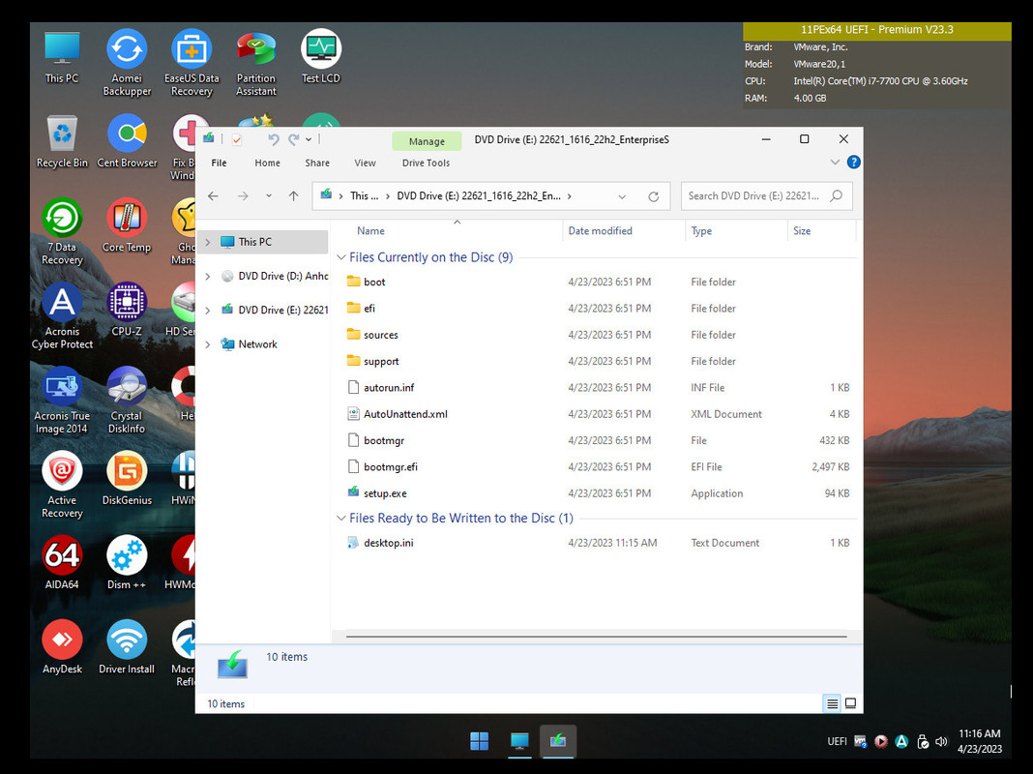Open Customize Quick Access Toolbar dropdown
This screenshot has height=774, width=1033.
309,139
